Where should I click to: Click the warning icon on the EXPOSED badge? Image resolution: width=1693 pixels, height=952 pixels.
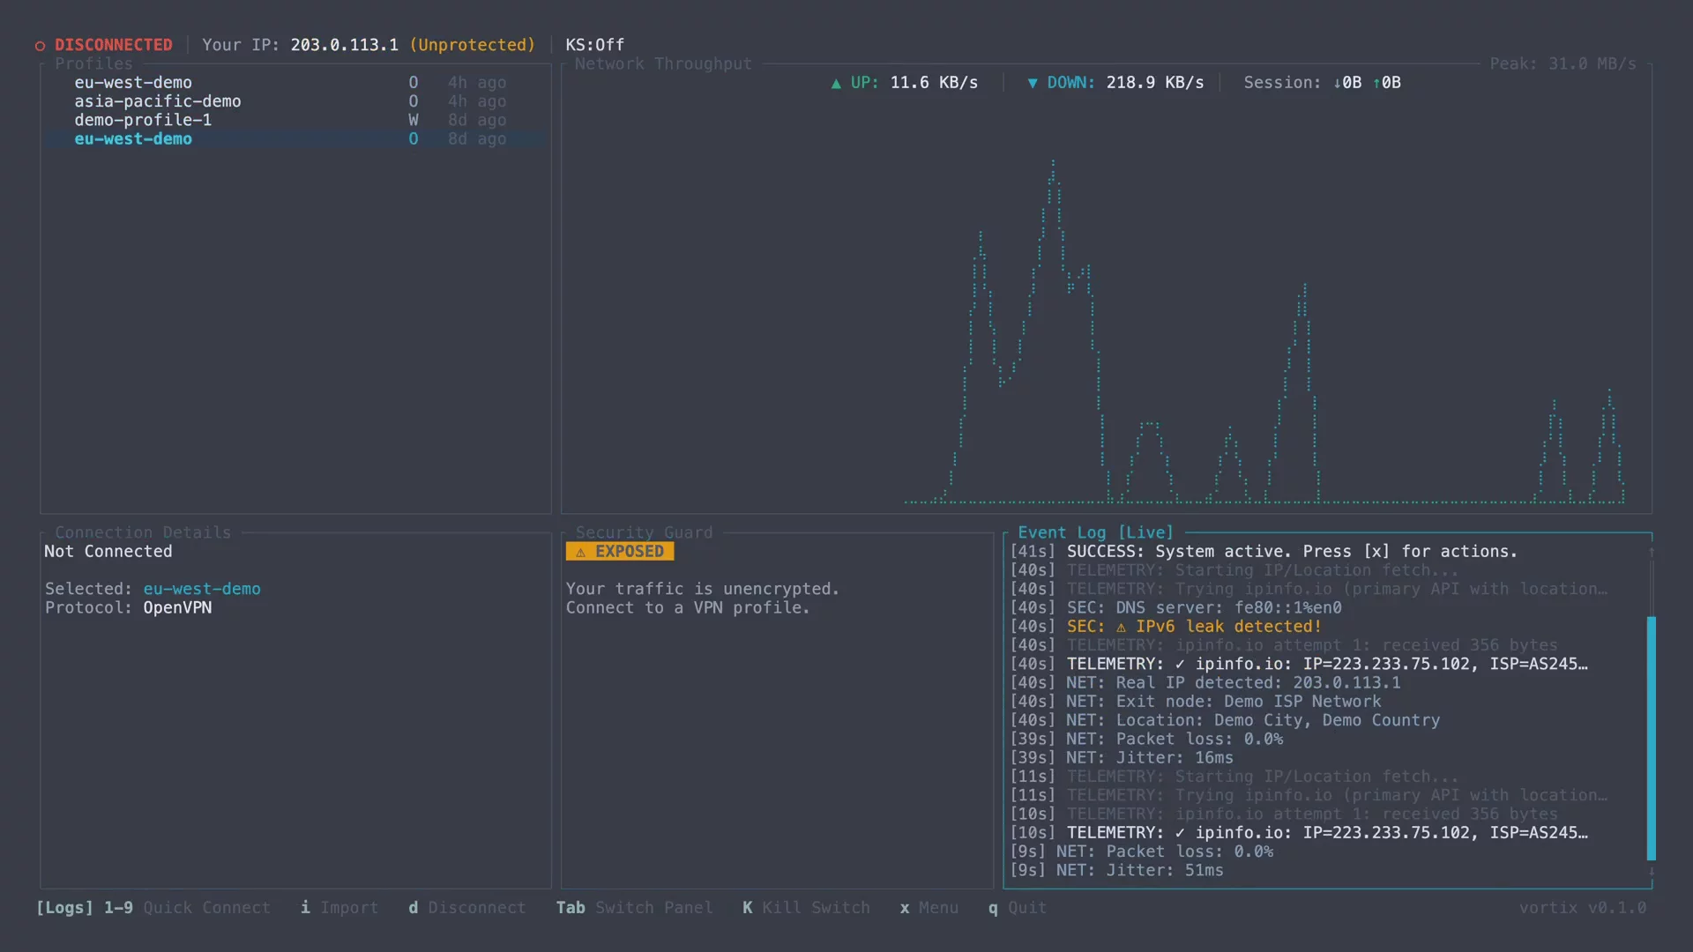[581, 551]
